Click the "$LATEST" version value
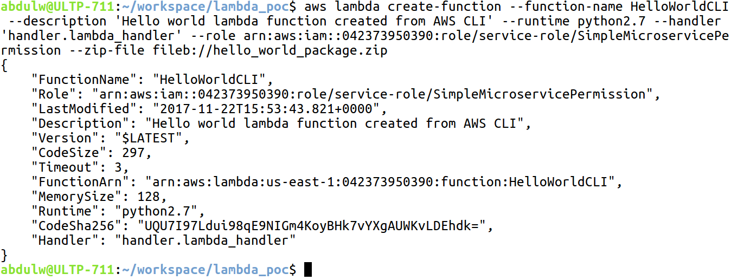 (x=149, y=138)
